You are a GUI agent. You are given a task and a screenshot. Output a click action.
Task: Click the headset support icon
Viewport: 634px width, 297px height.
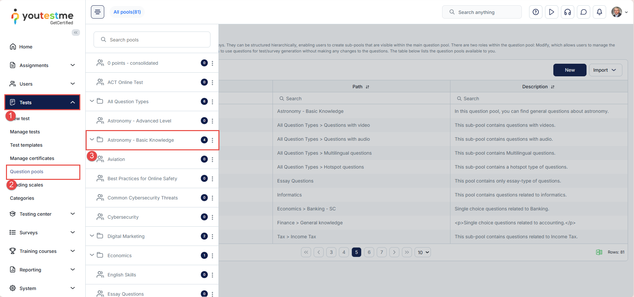[567, 12]
